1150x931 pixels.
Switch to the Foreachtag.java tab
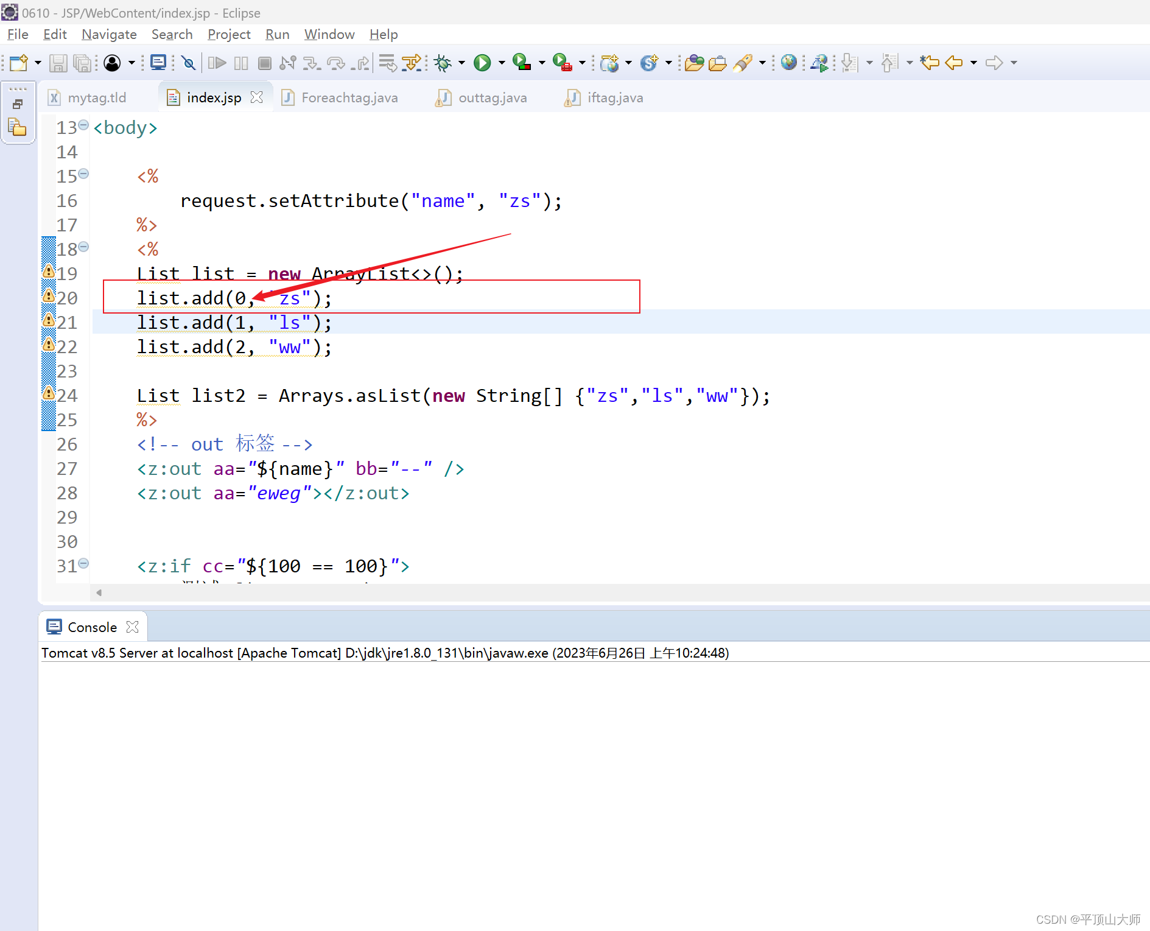click(x=349, y=97)
